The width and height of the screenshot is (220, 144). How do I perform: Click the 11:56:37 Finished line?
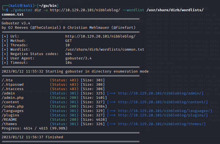point(32,137)
